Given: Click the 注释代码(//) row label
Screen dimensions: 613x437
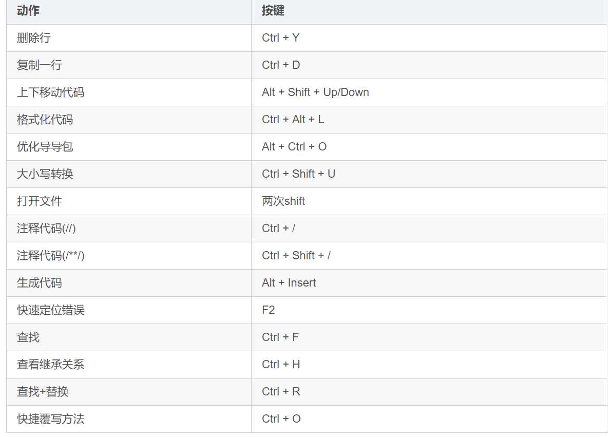Looking at the screenshot, I should pos(46,229).
